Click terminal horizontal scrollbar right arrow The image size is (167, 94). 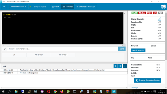coord(122,45)
